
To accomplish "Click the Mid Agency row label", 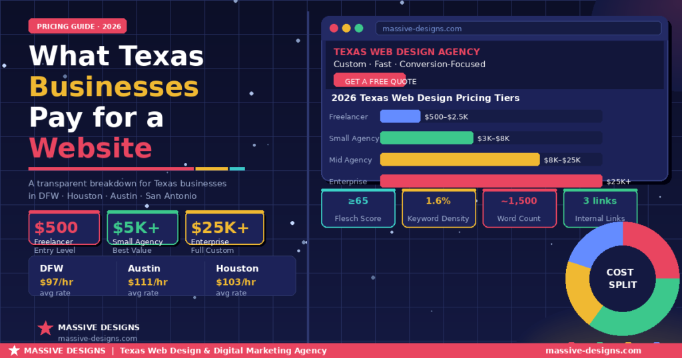I will click(350, 160).
